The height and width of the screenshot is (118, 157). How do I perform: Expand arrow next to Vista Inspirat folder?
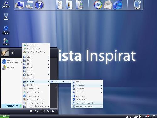(x=70, y=82)
